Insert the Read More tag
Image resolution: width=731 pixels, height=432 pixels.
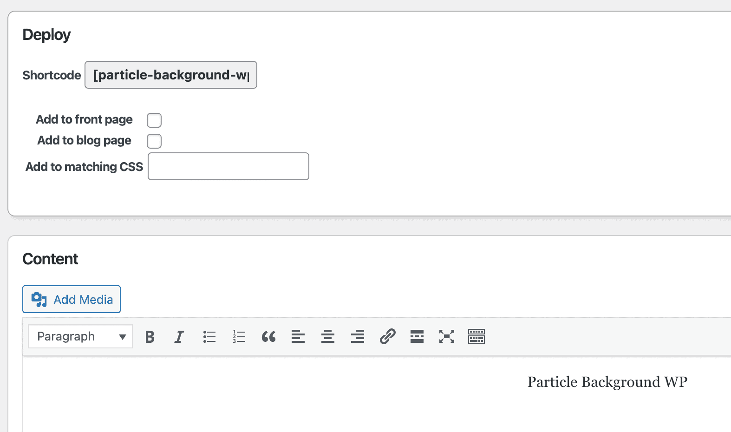(417, 336)
